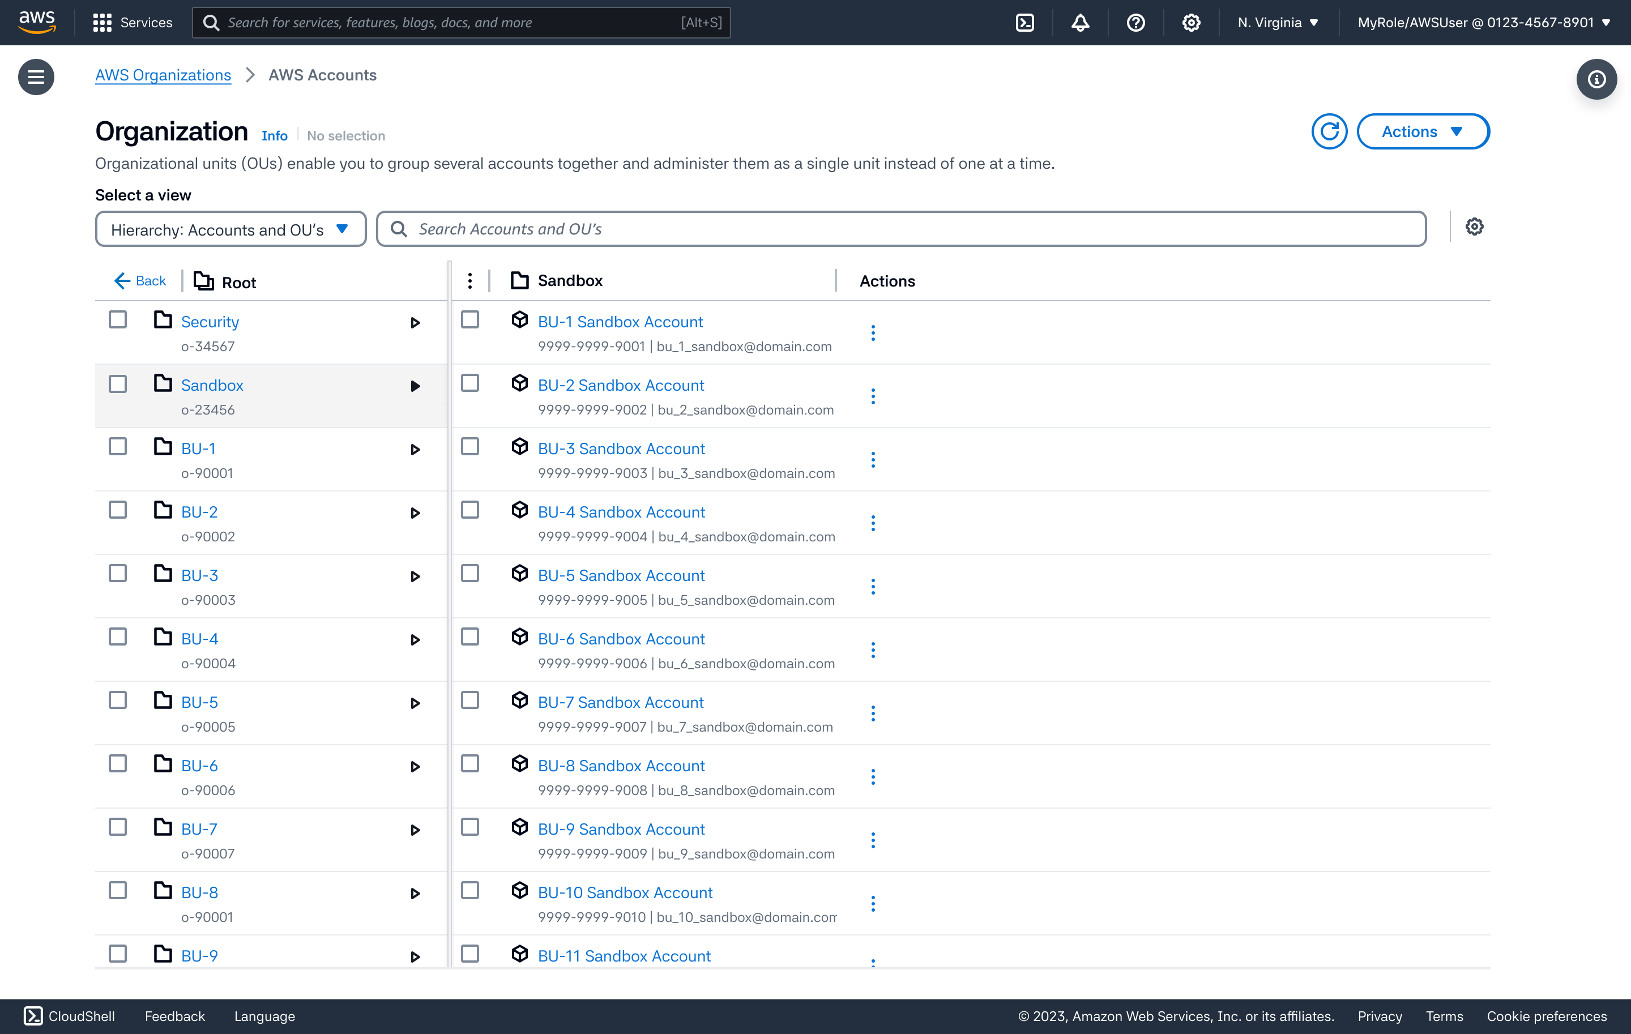The height and width of the screenshot is (1034, 1631).
Task: Click the AWS logo in the header
Action: tap(37, 22)
